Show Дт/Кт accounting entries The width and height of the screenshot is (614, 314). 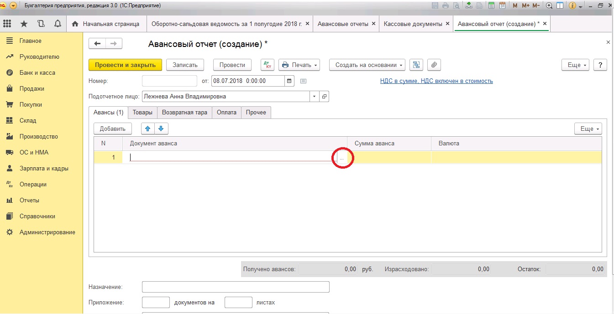(268, 65)
